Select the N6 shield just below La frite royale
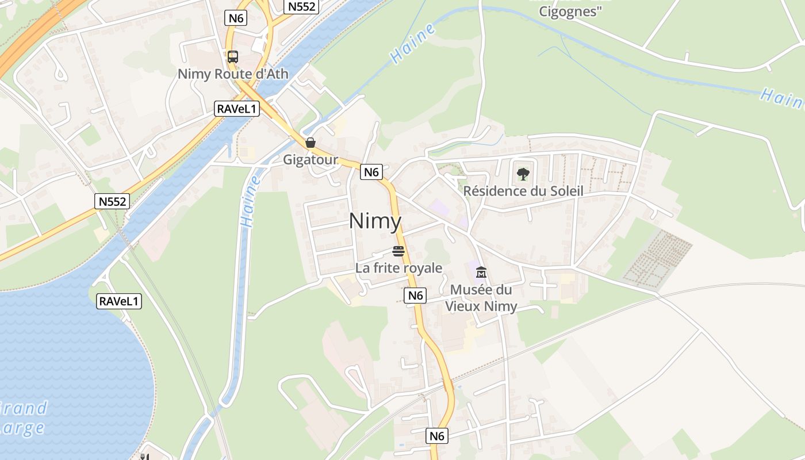The width and height of the screenshot is (805, 460). click(x=415, y=296)
